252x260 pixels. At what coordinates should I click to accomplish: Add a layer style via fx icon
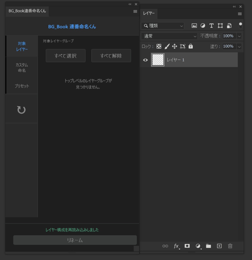tap(177, 246)
